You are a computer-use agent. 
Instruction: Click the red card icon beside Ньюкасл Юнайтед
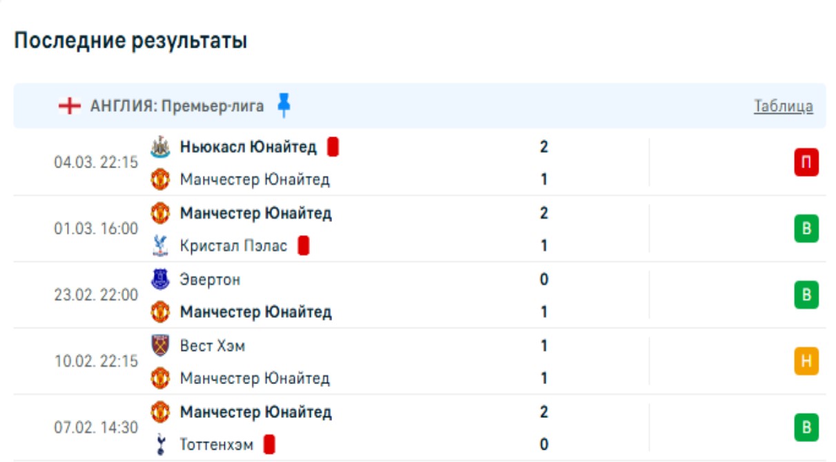point(333,147)
